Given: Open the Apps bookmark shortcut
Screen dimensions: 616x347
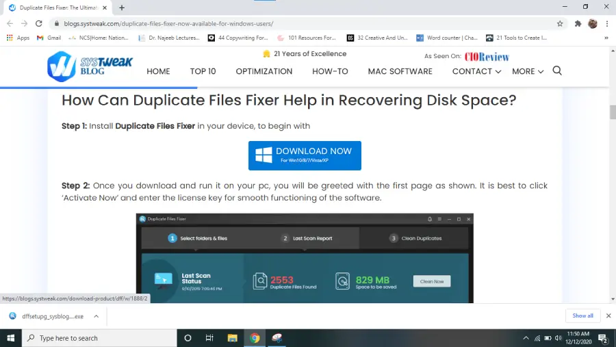Looking at the screenshot, I should click(18, 38).
